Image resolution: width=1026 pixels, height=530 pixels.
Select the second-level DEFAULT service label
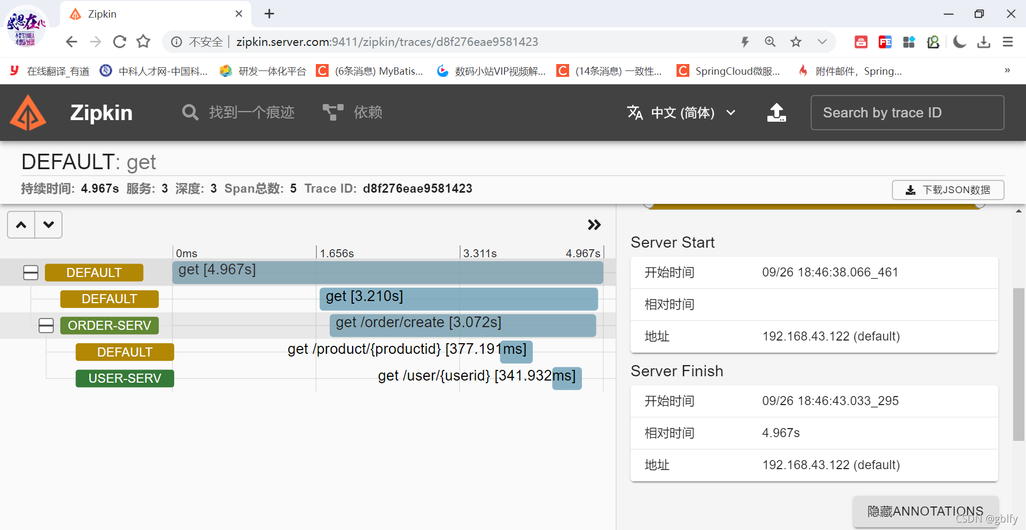click(x=110, y=299)
